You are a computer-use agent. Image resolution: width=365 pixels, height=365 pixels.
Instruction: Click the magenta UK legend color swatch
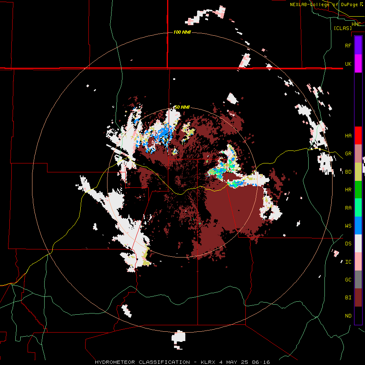coord(358,64)
